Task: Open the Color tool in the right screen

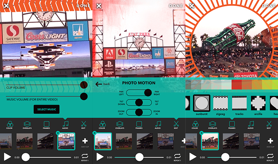Action: (x=195, y=125)
